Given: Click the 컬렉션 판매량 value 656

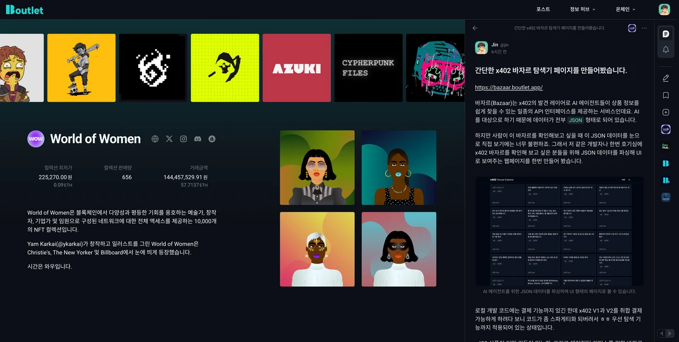Looking at the screenshot, I should coord(127,177).
